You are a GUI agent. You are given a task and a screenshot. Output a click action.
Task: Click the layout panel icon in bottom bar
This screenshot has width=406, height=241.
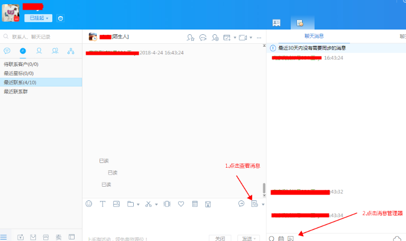(x=72, y=237)
